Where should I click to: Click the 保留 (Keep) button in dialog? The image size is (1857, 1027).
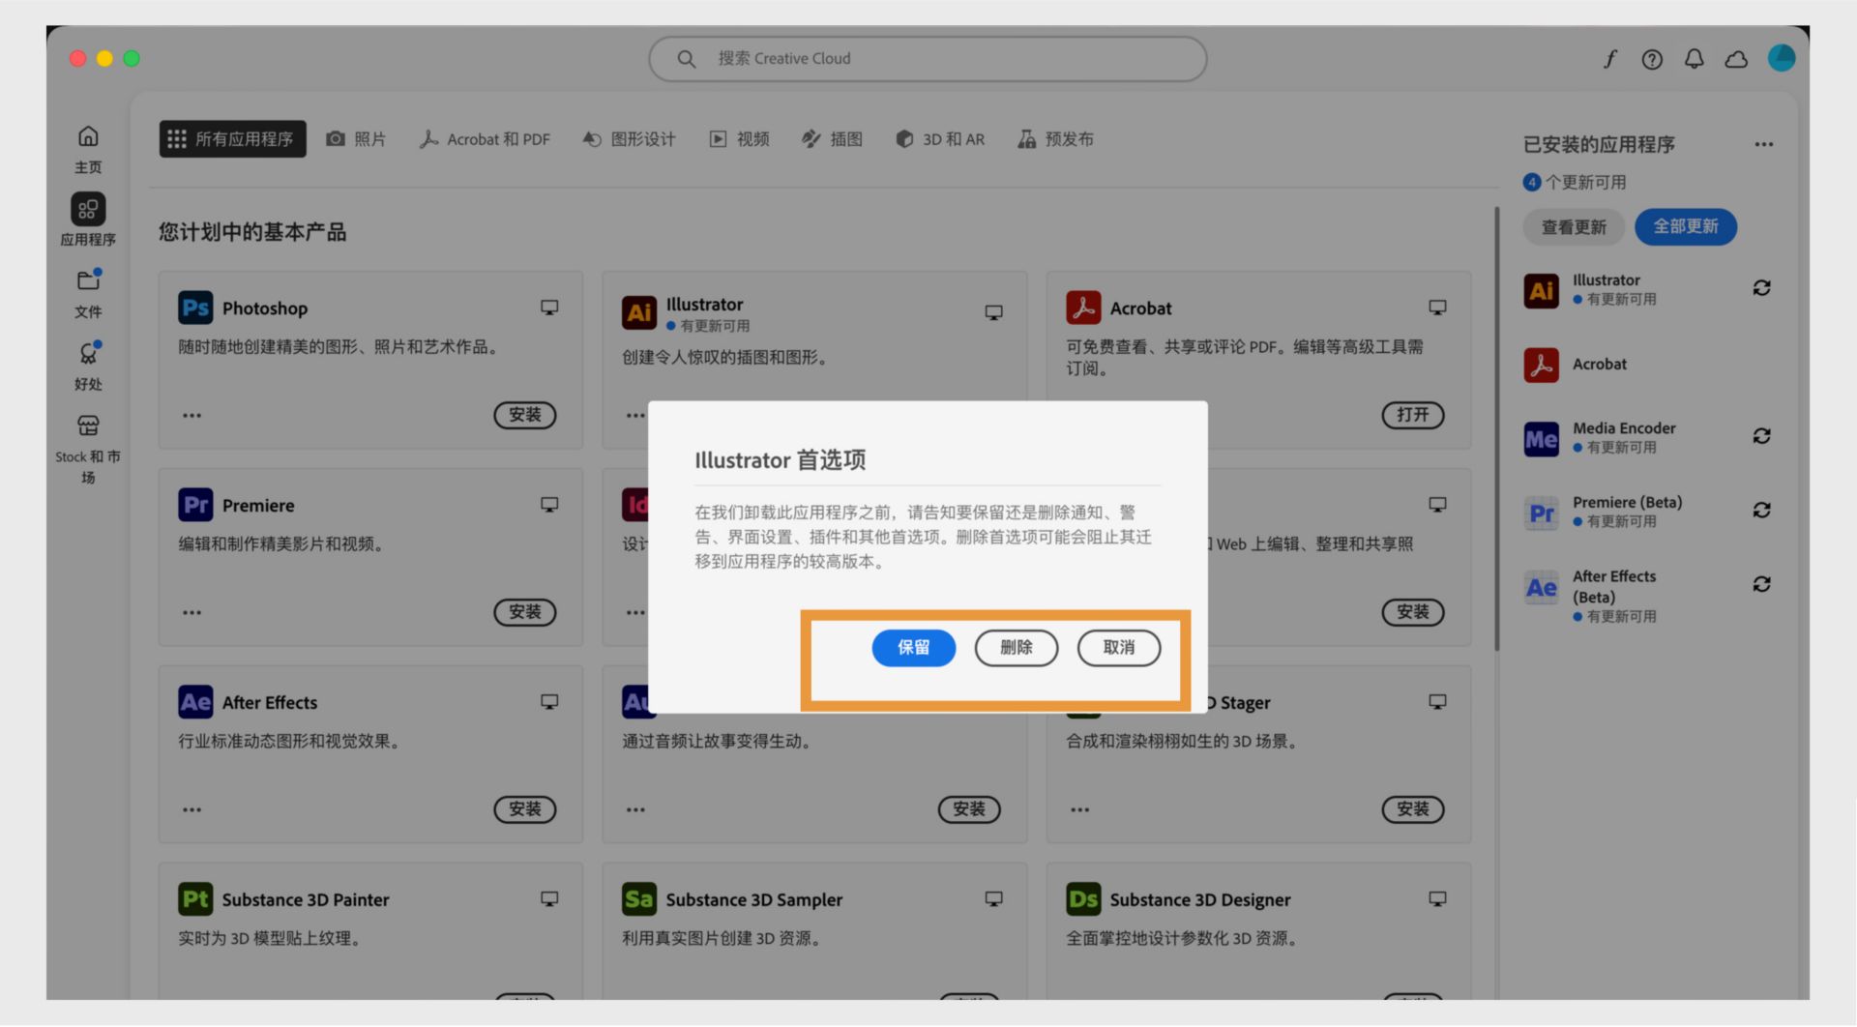coord(913,648)
